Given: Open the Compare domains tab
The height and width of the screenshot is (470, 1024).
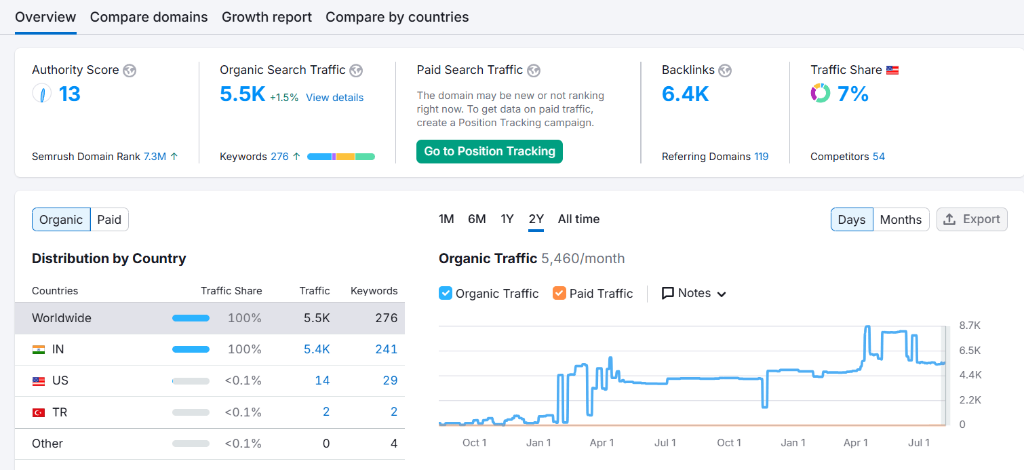Looking at the screenshot, I should (149, 17).
